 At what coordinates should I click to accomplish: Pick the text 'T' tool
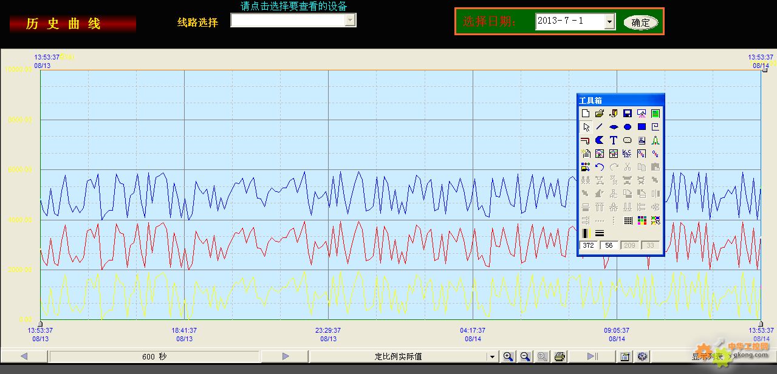coord(614,140)
